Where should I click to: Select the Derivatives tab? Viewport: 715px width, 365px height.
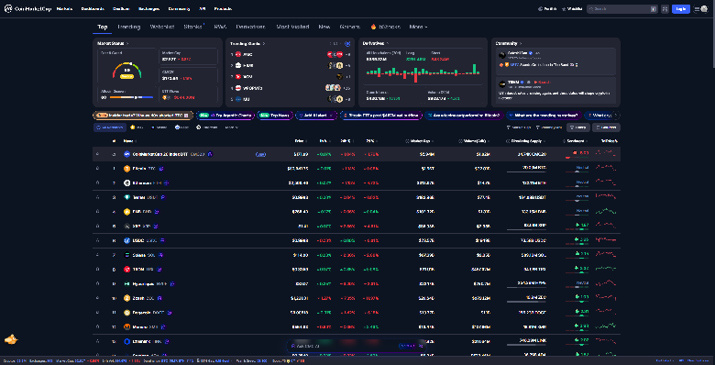coord(251,27)
